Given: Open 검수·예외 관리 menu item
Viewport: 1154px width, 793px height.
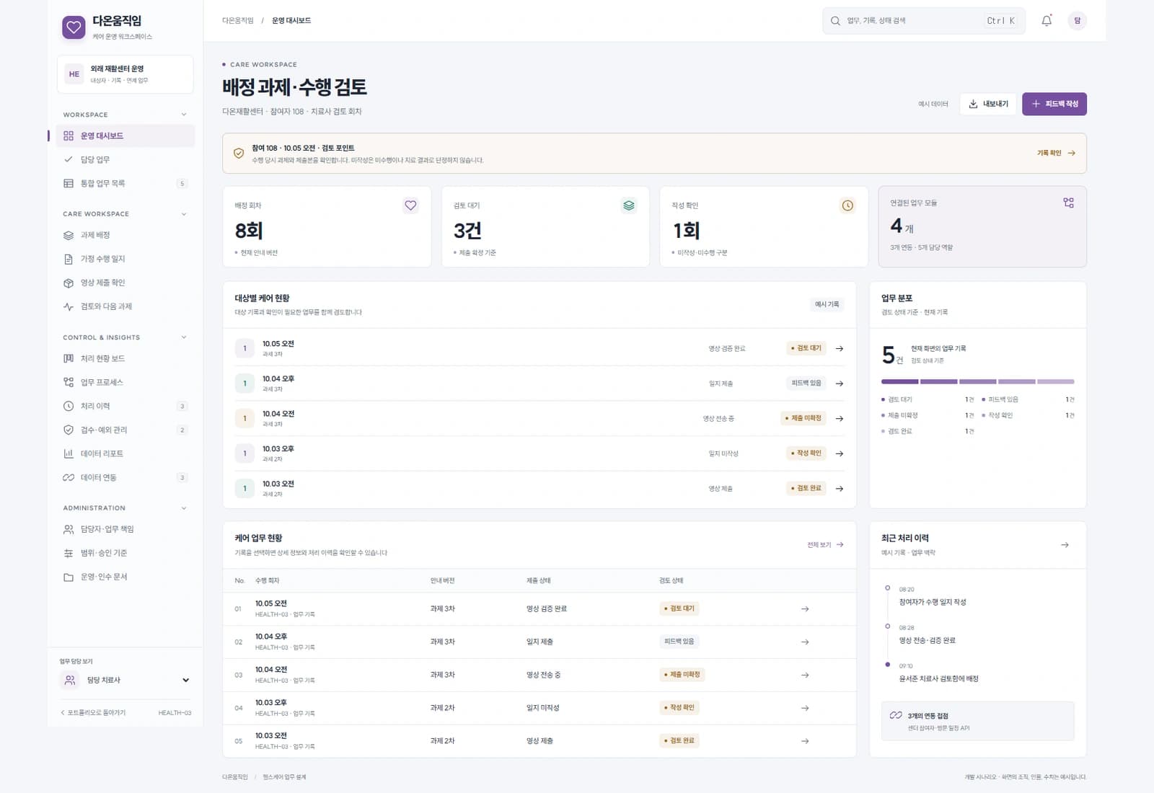Looking at the screenshot, I should pyautogui.click(x=125, y=430).
